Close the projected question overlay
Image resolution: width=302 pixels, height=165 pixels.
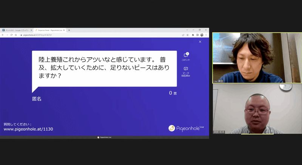(200, 42)
